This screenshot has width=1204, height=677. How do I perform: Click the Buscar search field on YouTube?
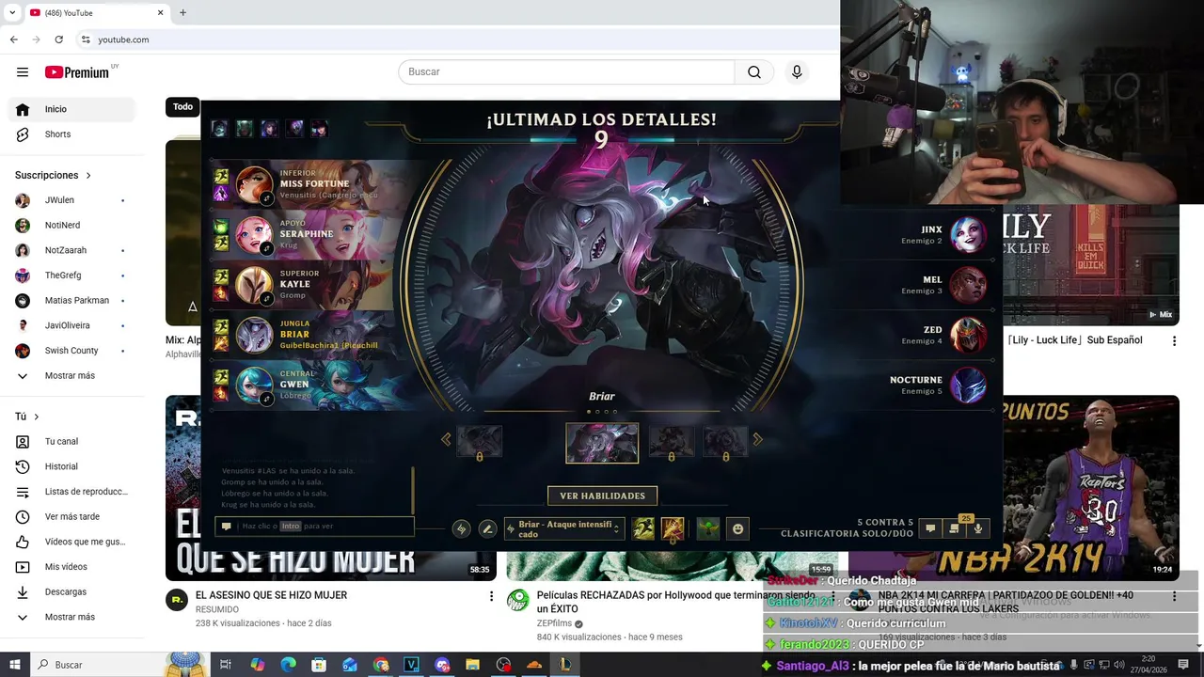pos(566,72)
